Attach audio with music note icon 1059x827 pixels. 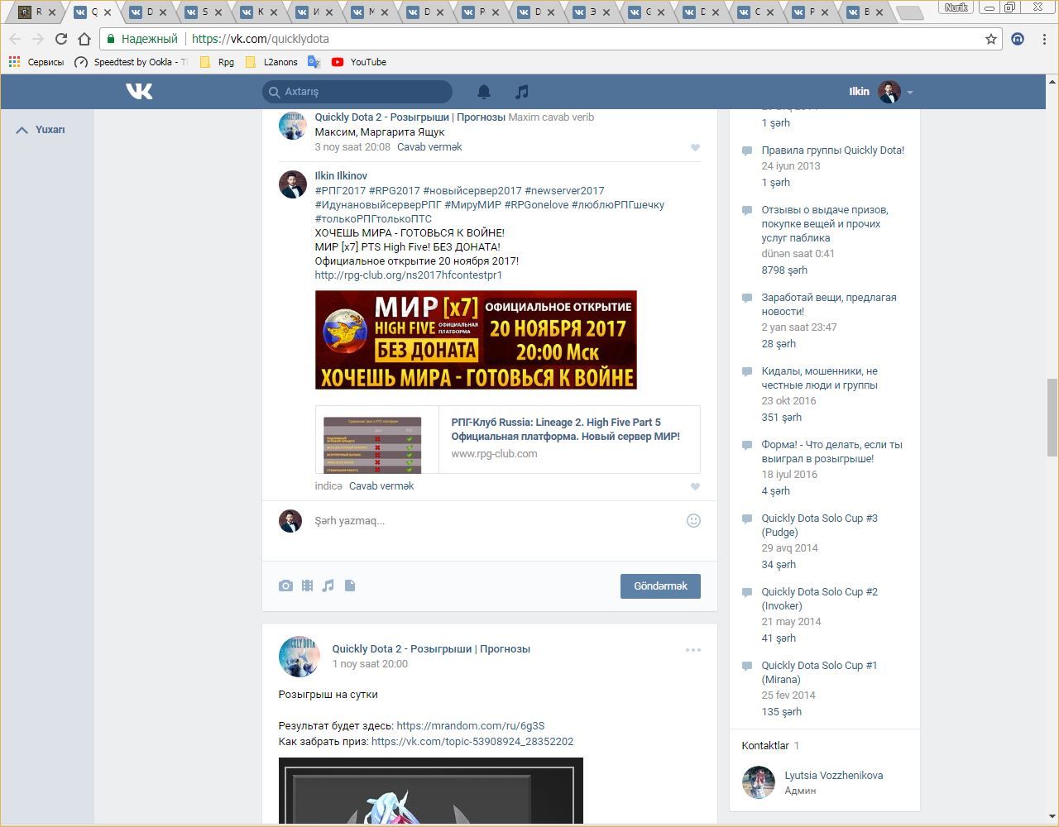pos(328,586)
